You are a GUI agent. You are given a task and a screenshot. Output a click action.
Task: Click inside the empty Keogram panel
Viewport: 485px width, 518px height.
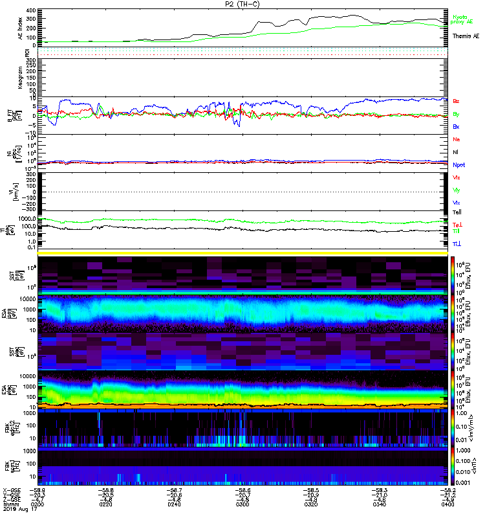243,78
